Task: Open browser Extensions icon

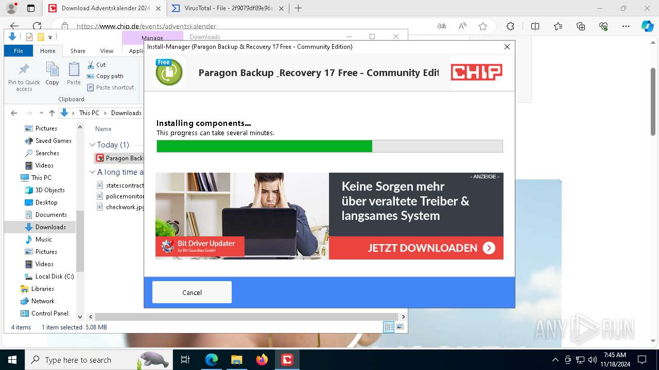Action: (510, 26)
